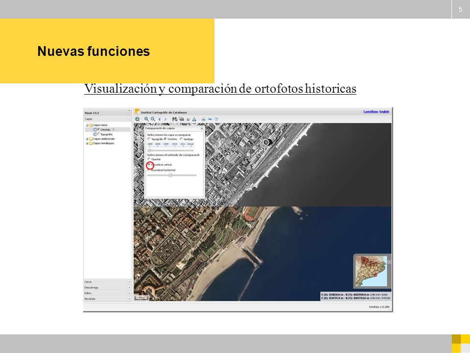Screen dimensions: 470x353
Task: Expand the Descàrrega panel
Action: tap(129, 288)
